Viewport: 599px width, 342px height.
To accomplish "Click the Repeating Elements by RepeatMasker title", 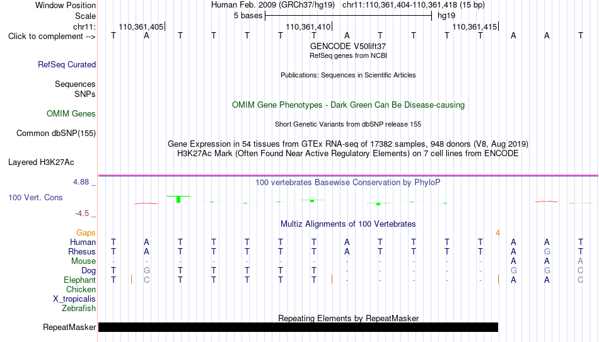I will [x=349, y=318].
